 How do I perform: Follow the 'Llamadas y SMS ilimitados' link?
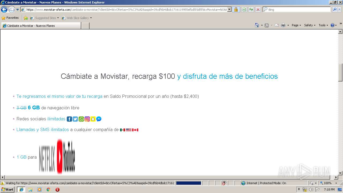tap(43, 129)
